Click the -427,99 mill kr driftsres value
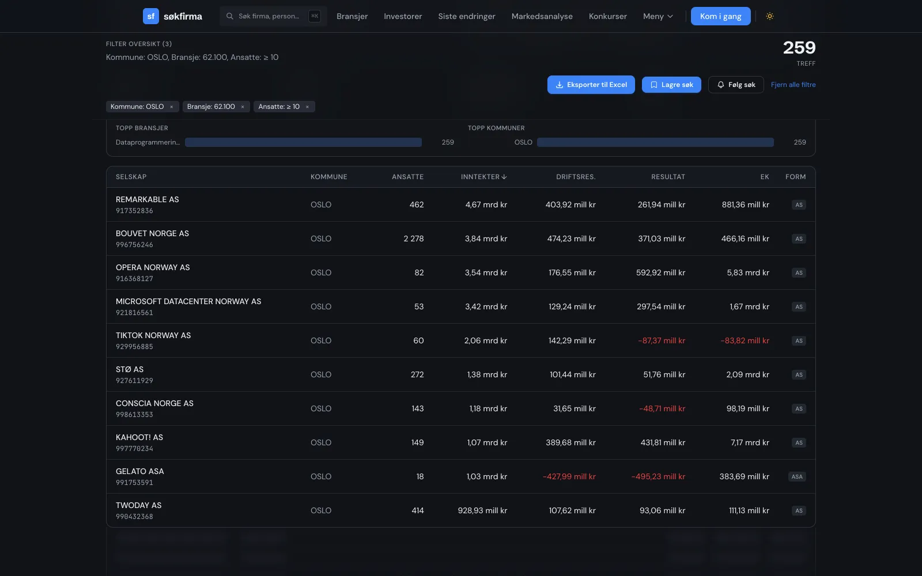 point(569,476)
